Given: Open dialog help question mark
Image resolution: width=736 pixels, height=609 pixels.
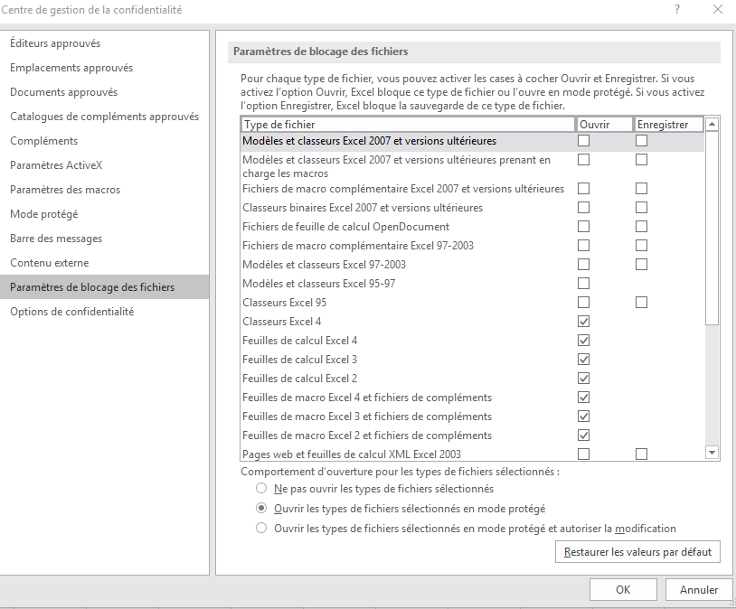Looking at the screenshot, I should (677, 9).
